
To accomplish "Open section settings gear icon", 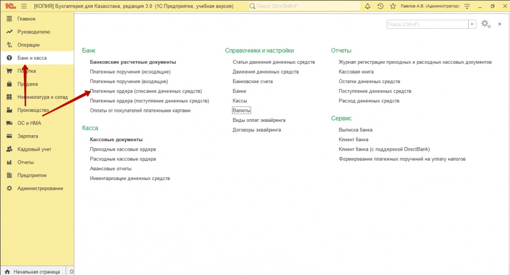I will pyautogui.click(x=486, y=24).
